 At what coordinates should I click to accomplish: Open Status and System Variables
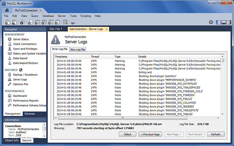(x=30, y=54)
